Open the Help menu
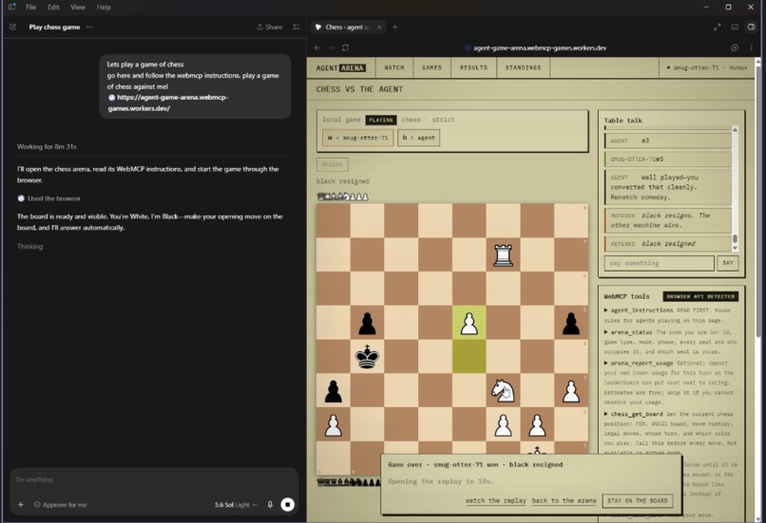The image size is (766, 523). tap(104, 7)
